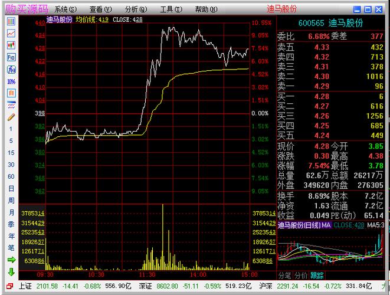Switch to the 跟踪 tab
Viewport: 390px width, 295px height.
point(317,276)
